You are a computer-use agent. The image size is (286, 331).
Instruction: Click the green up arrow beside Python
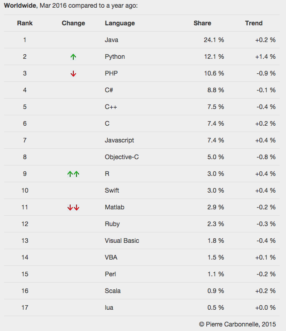(73, 57)
